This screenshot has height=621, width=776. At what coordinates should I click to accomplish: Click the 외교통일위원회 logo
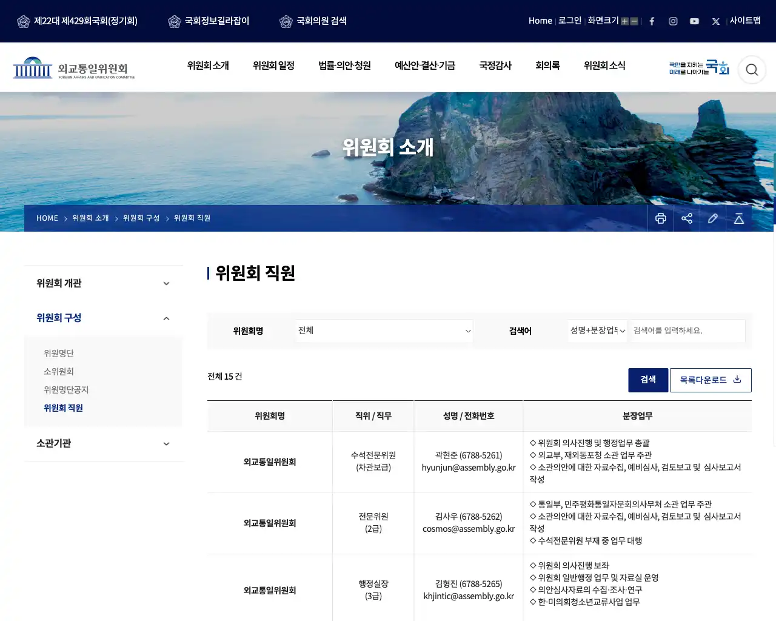coord(74,68)
